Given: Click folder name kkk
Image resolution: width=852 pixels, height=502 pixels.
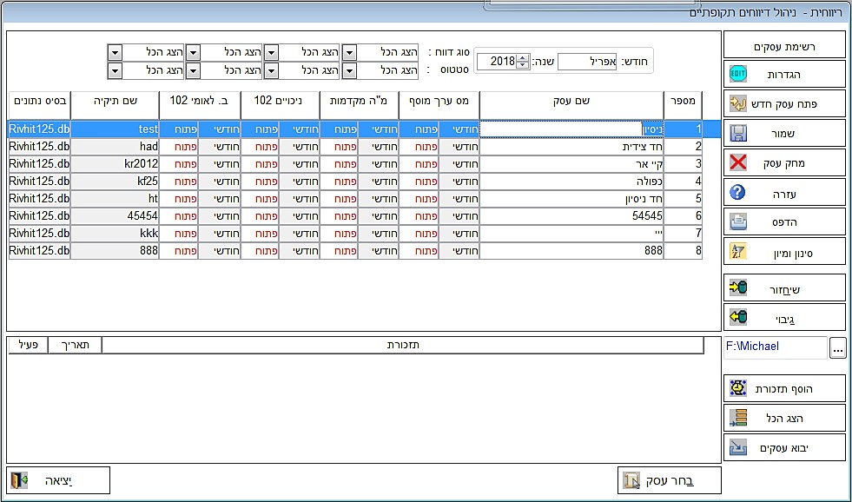Looking at the screenshot, I should click(115, 234).
